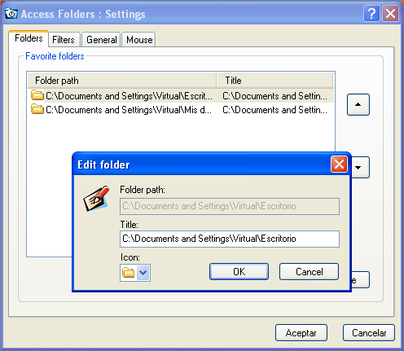Select the Folders tab

click(x=29, y=38)
